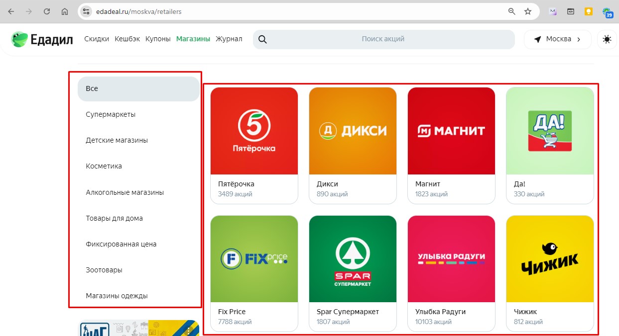The height and width of the screenshot is (336, 619).
Task: Open the window-shaped extension icon
Action: (571, 11)
